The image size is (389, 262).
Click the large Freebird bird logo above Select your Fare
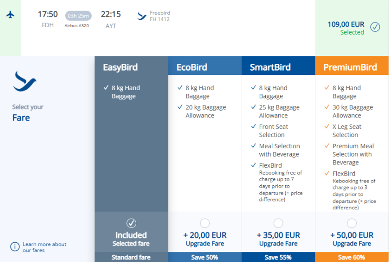point(25,82)
